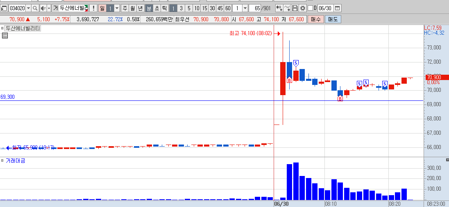The height and width of the screenshot is (207, 449).
Task: Click the HC:-4.32 value
Action: 435,33
